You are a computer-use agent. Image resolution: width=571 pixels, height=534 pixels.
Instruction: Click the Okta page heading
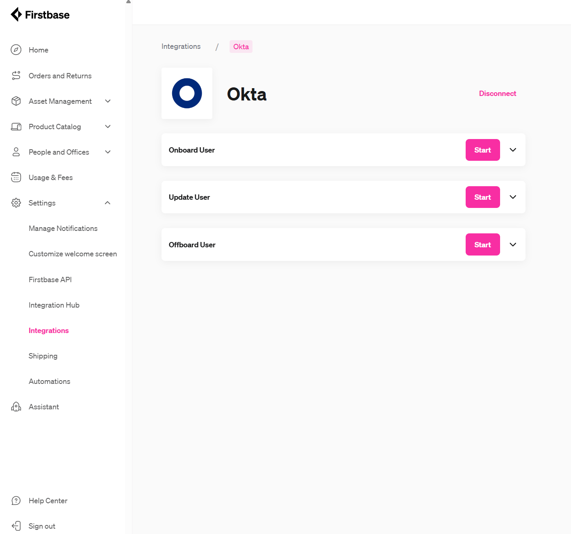[247, 94]
